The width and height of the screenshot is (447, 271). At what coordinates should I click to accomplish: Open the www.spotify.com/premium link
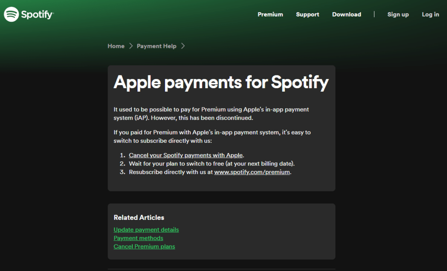pos(252,172)
